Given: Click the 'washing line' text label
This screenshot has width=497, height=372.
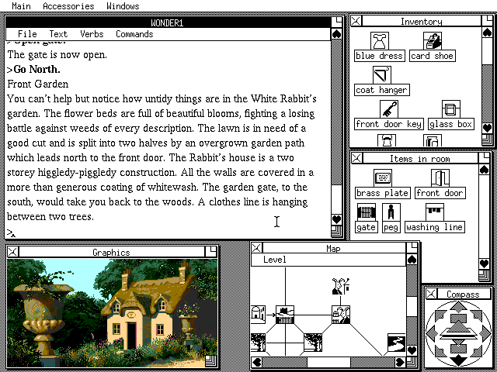Looking at the screenshot, I should click(435, 227).
